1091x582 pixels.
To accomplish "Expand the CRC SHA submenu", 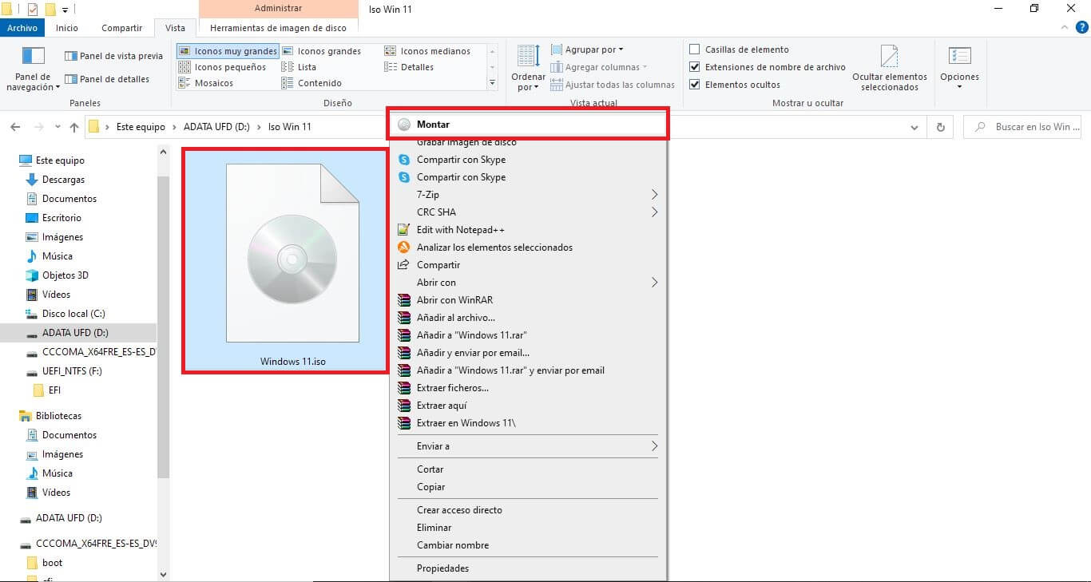I will tap(654, 212).
